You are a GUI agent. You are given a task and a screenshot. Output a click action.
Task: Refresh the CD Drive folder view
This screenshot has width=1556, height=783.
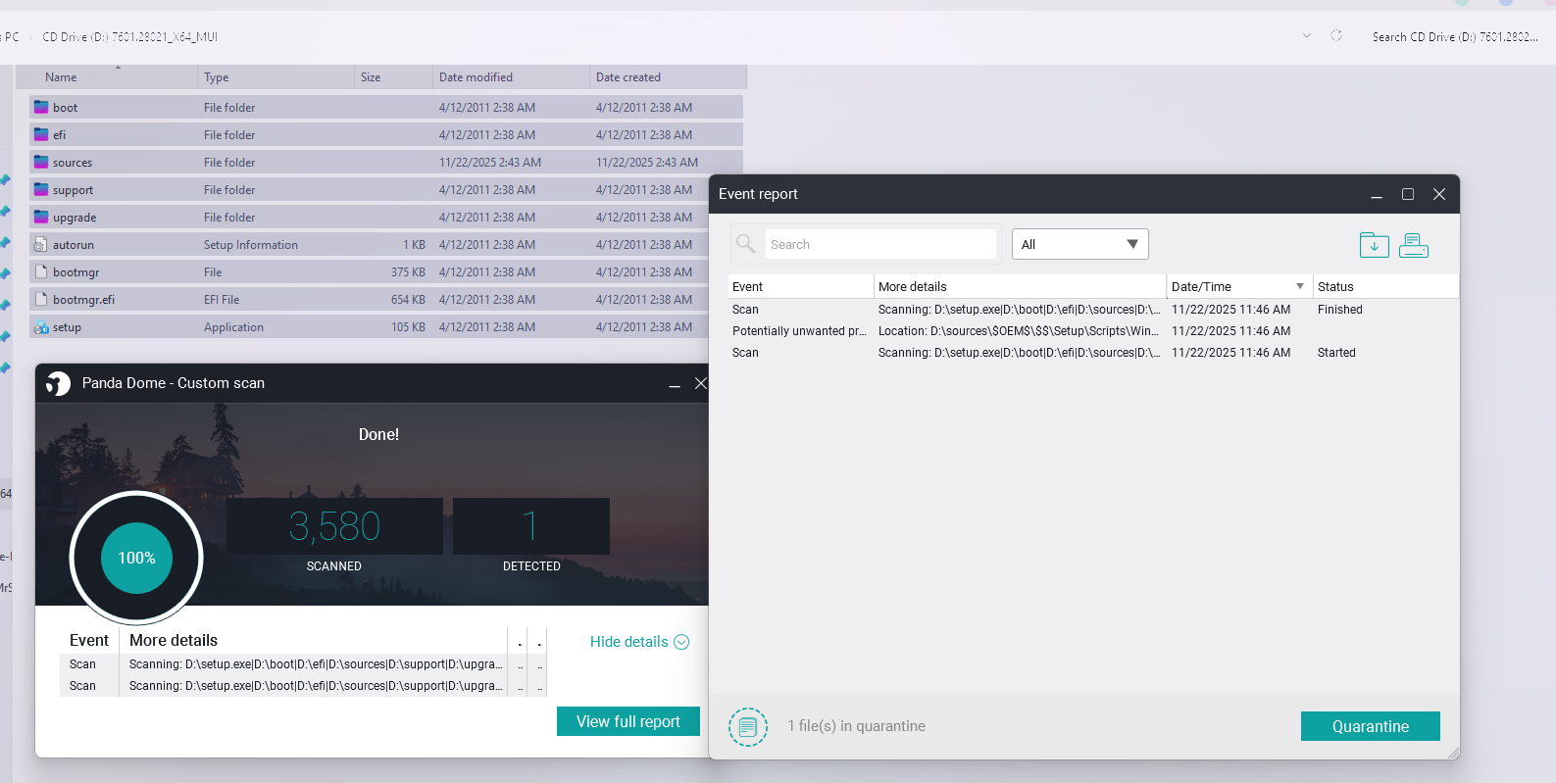[x=1336, y=36]
